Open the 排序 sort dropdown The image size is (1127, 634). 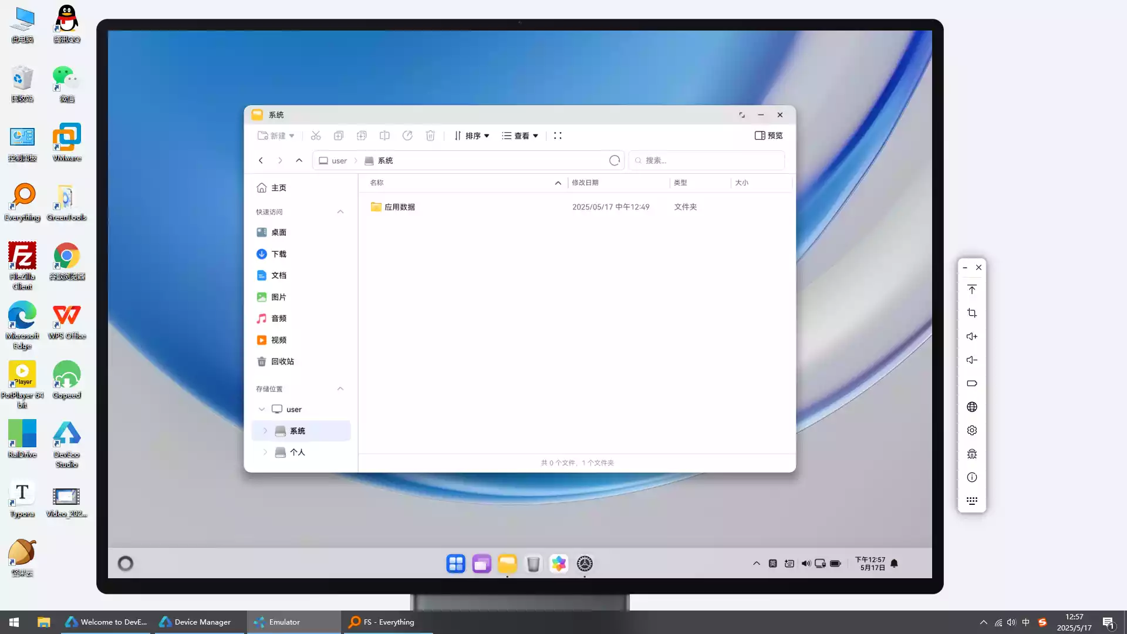point(472,136)
